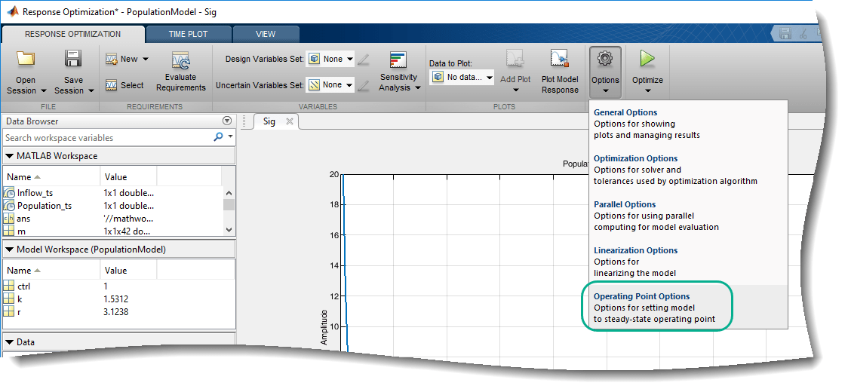Image resolution: width=848 pixels, height=392 pixels.
Task: Open the search options dropdown arrow
Action: point(231,137)
